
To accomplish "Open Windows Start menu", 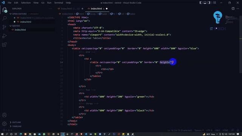I will pos(2,134).
